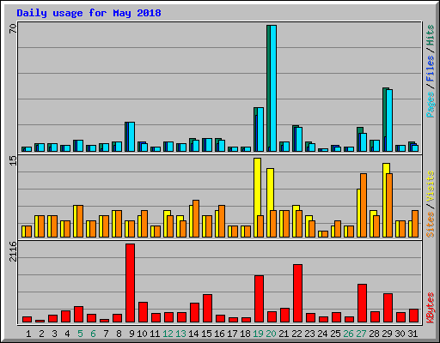This screenshot has width=440, height=343.
Task: Click the 'KBytes' legend label
Action: point(430,308)
